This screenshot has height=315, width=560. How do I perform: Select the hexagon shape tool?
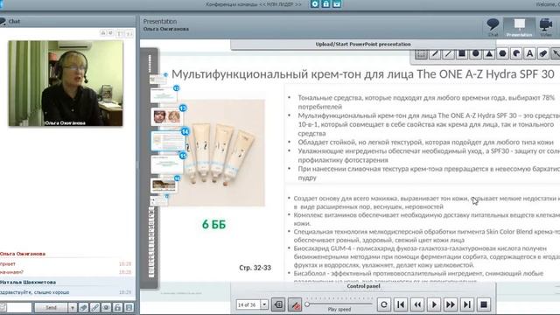click(502, 54)
